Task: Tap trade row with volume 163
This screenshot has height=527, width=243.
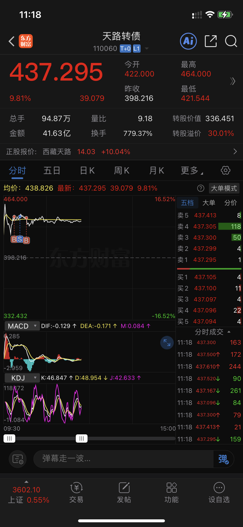Action: pyautogui.click(x=209, y=342)
